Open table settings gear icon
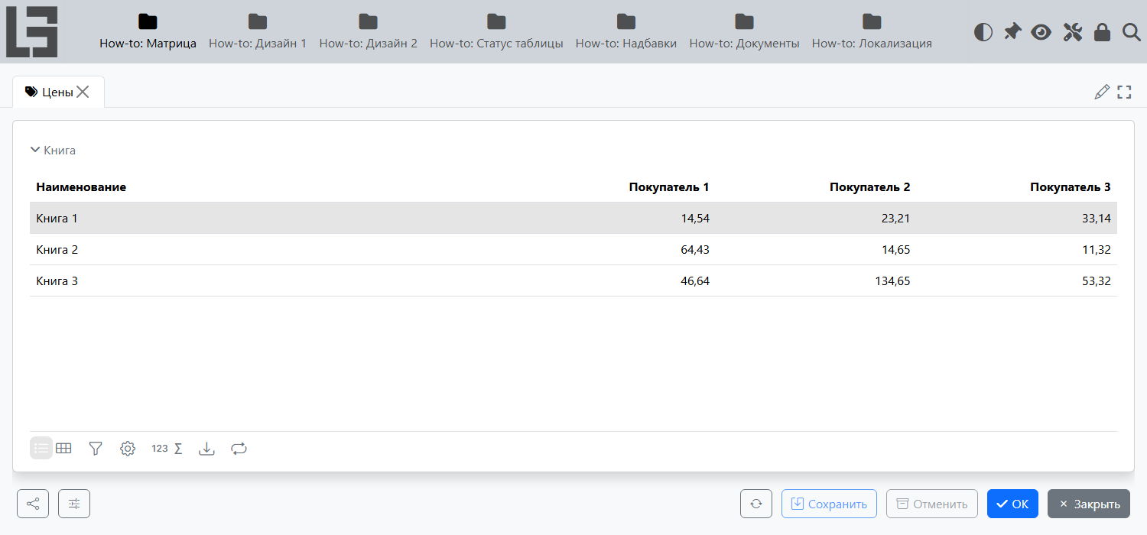The width and height of the screenshot is (1147, 535). click(x=128, y=449)
